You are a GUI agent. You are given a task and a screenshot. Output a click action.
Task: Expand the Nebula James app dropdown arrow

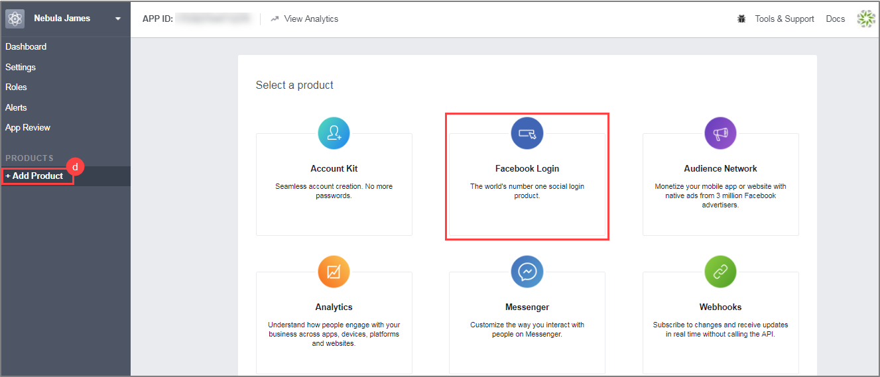[118, 19]
